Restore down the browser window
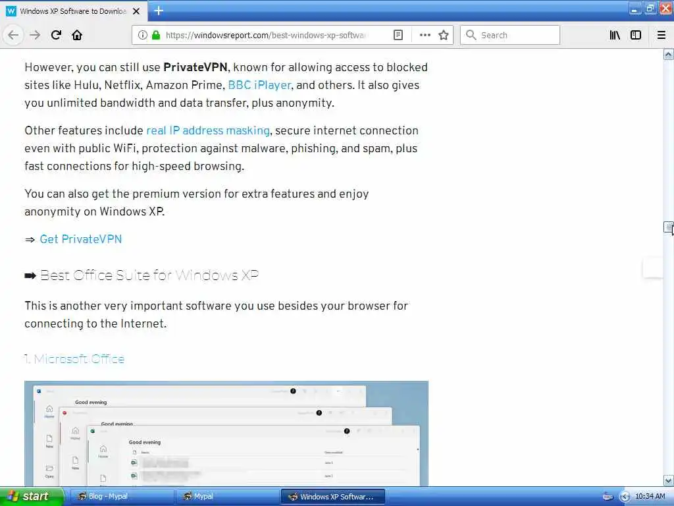674x506 pixels. (x=650, y=9)
